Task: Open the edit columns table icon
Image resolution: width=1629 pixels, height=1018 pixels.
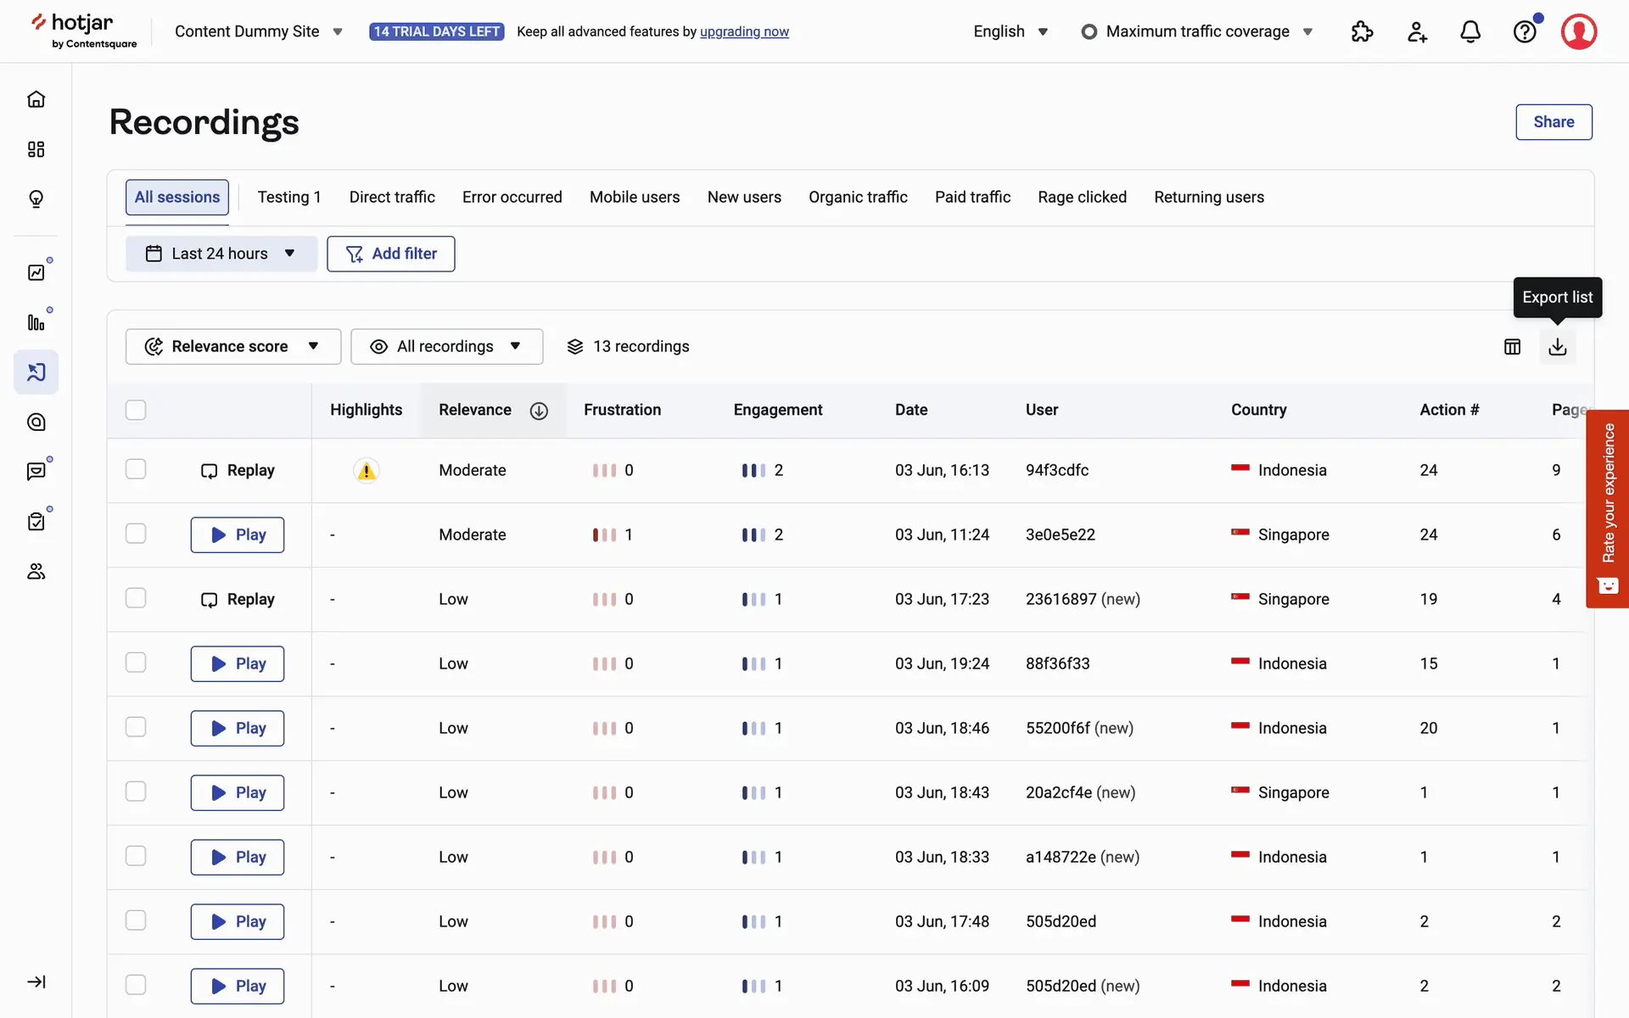Action: [x=1512, y=346]
